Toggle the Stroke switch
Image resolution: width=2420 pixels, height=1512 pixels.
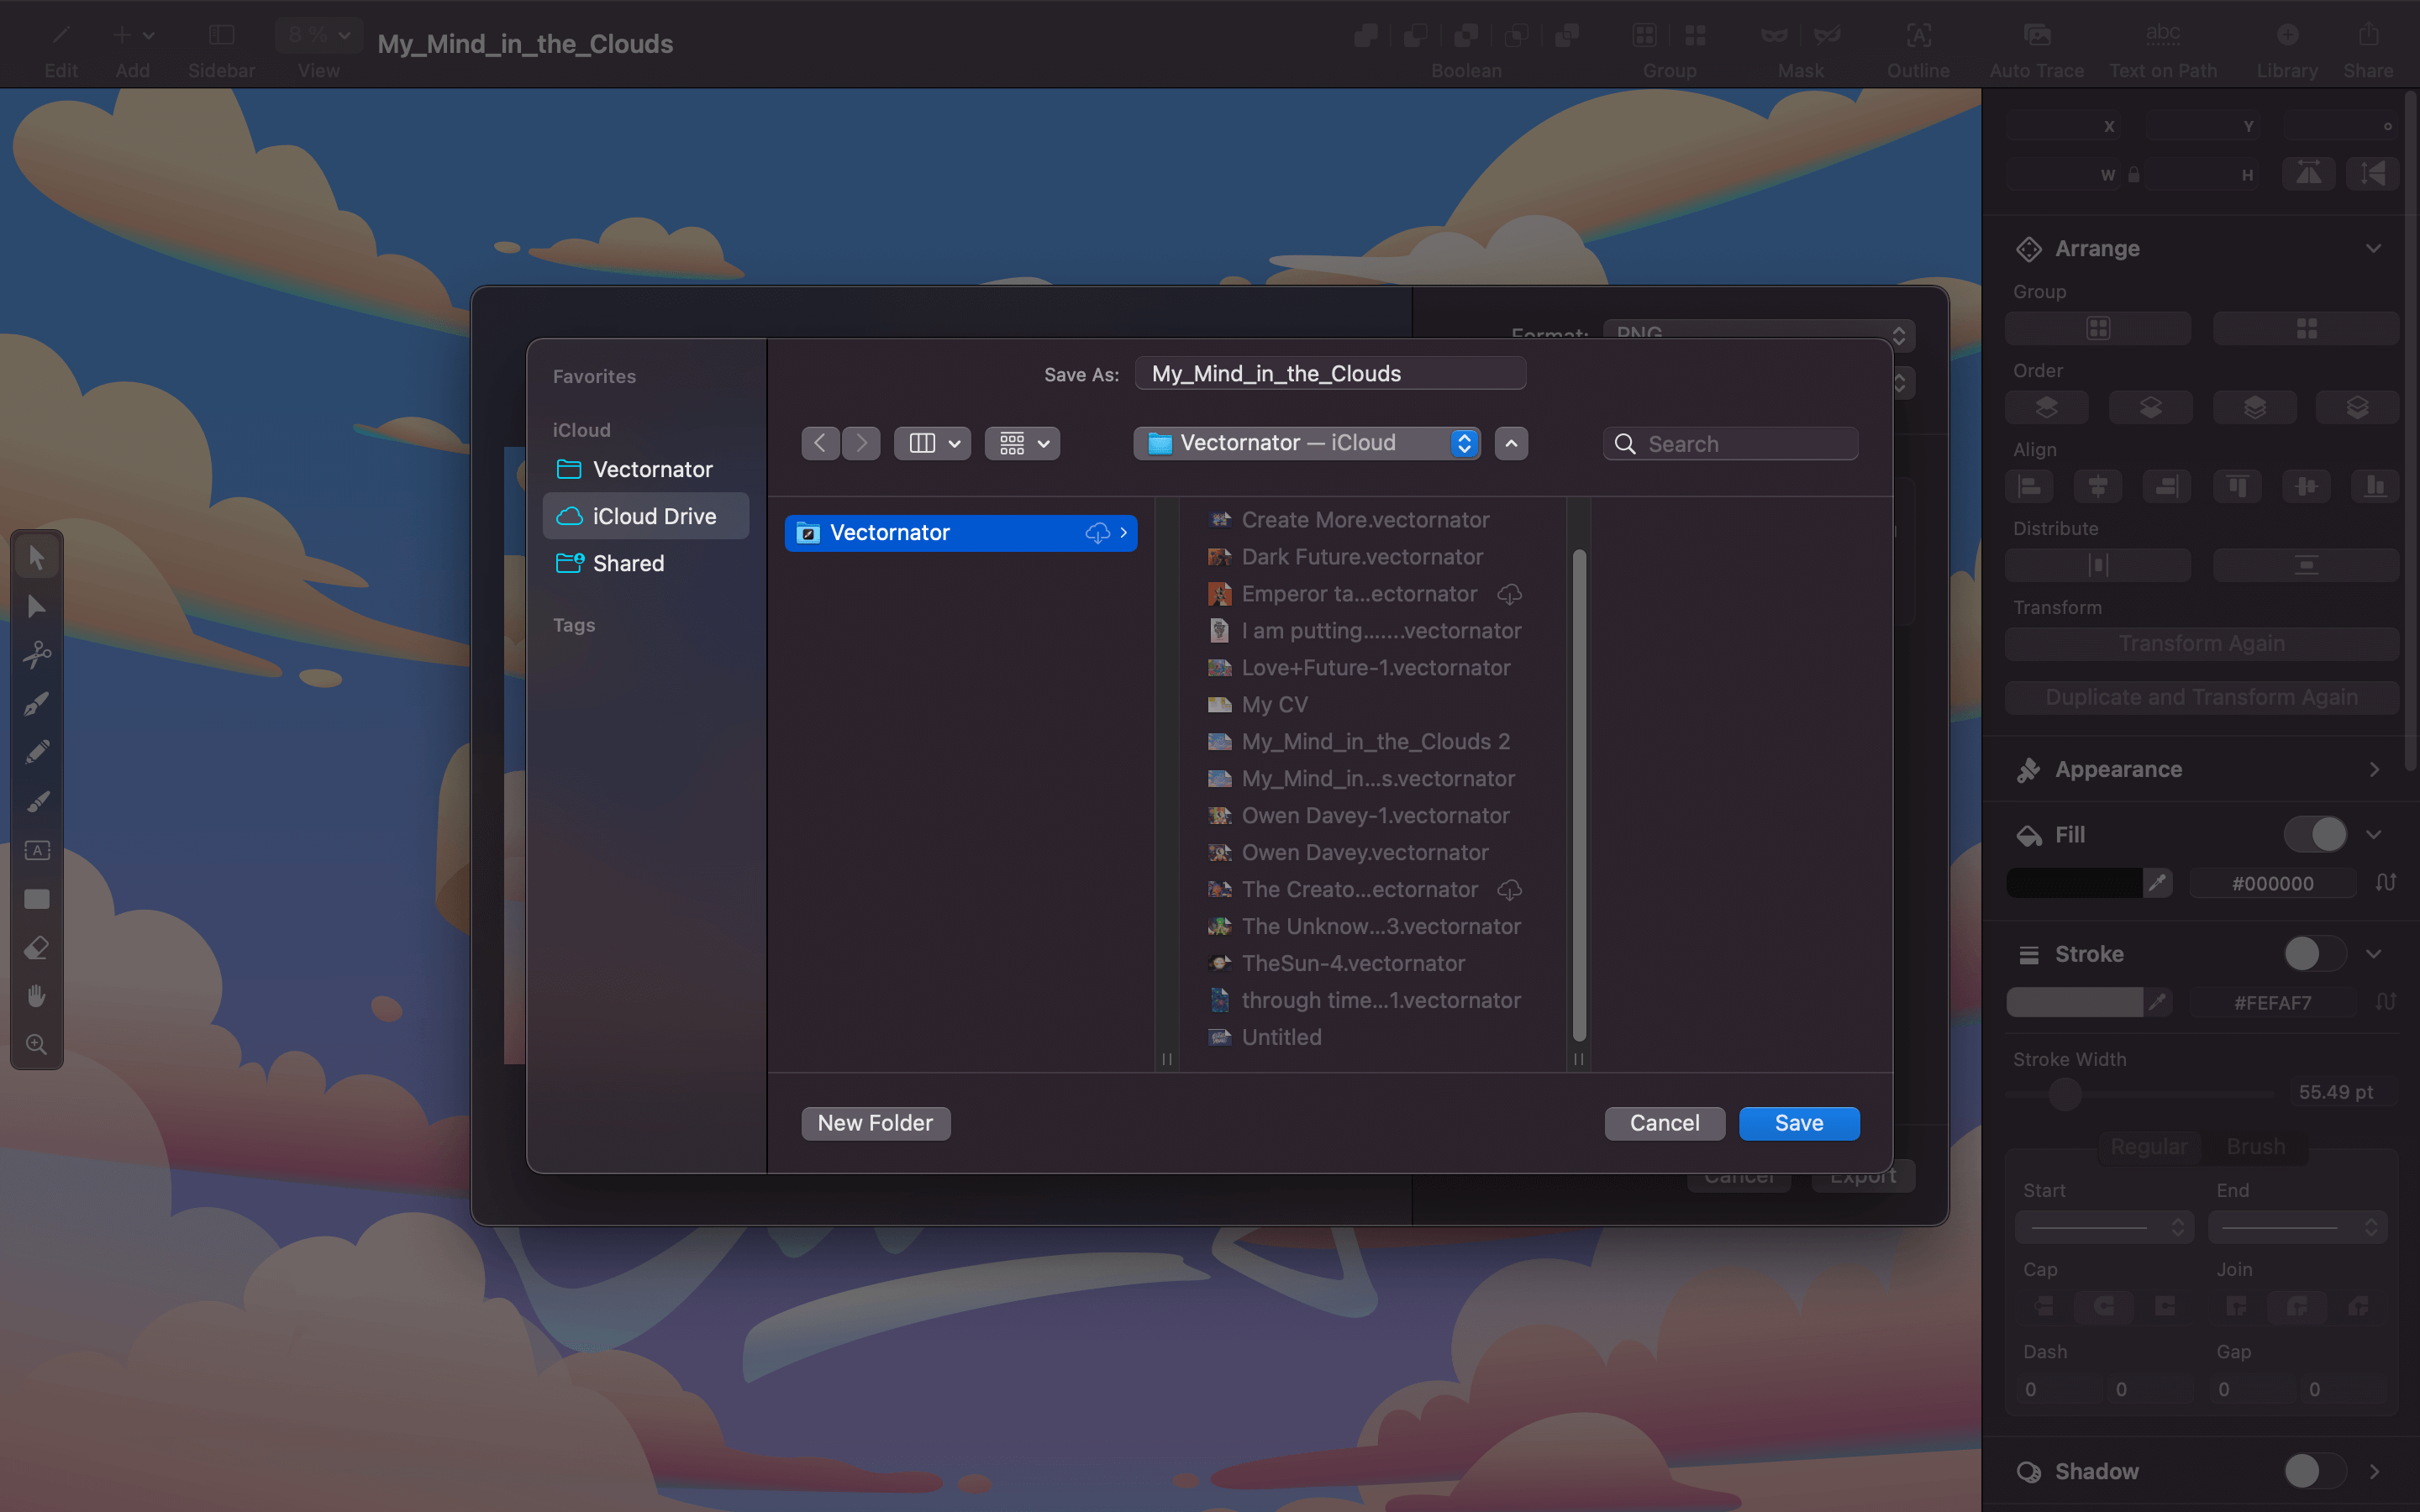pyautogui.click(x=2315, y=953)
